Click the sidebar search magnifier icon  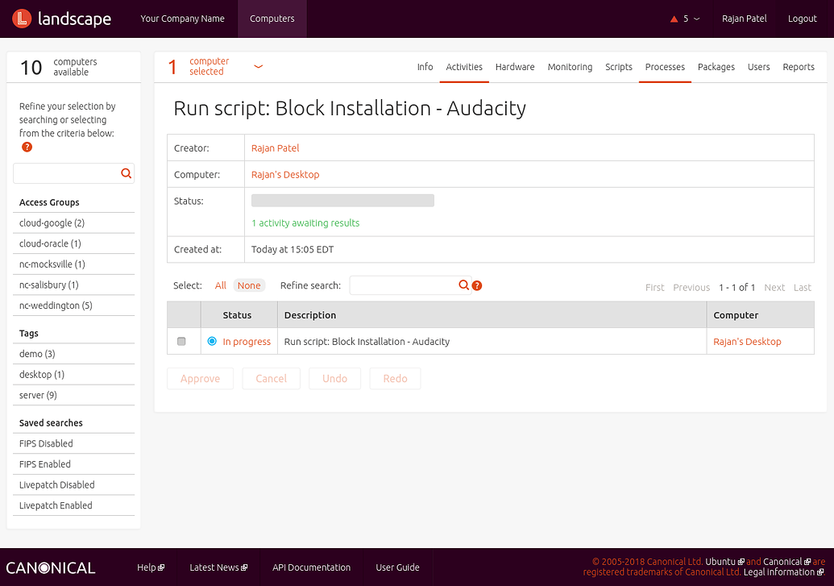pos(127,173)
